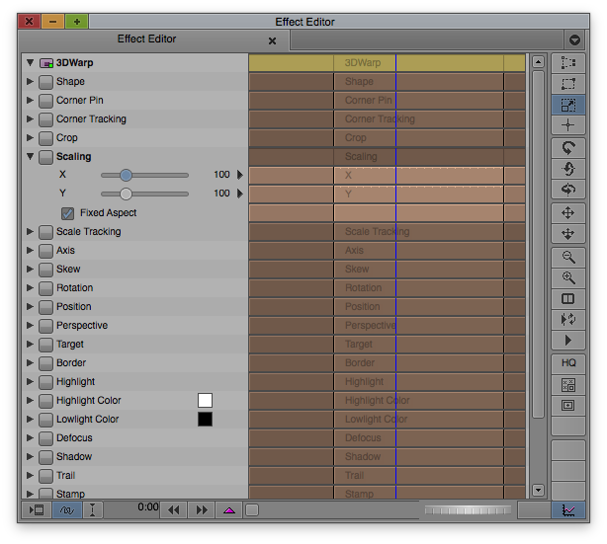Click the small square button beside keyframe triangle
Viewport: 607px width, 544px height.
pos(252,510)
